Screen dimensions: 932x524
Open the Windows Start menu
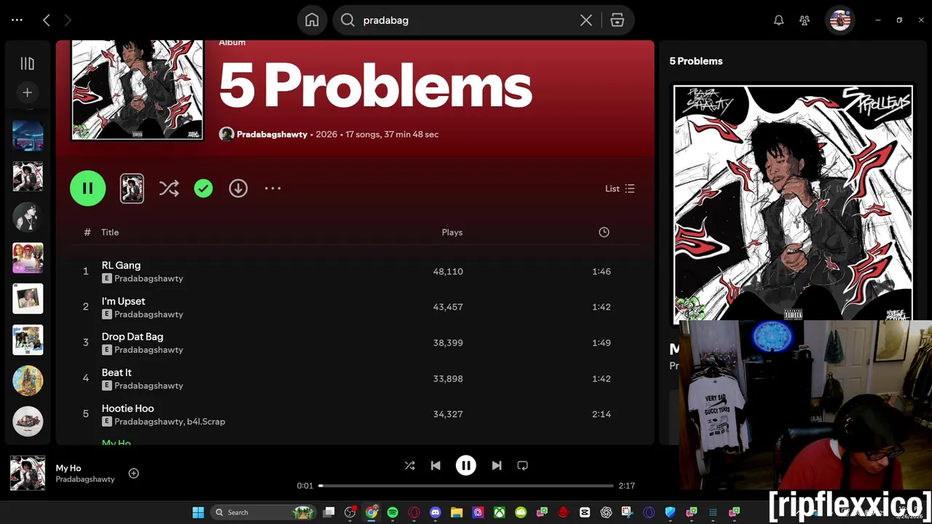[x=198, y=512]
